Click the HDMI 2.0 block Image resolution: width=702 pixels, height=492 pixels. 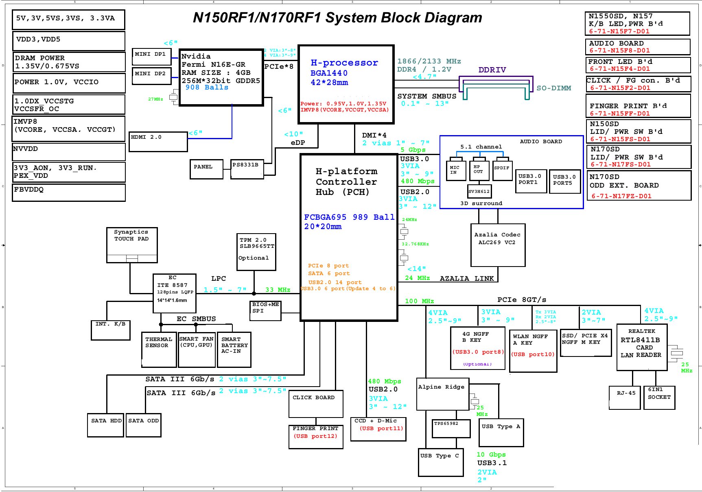click(158, 142)
